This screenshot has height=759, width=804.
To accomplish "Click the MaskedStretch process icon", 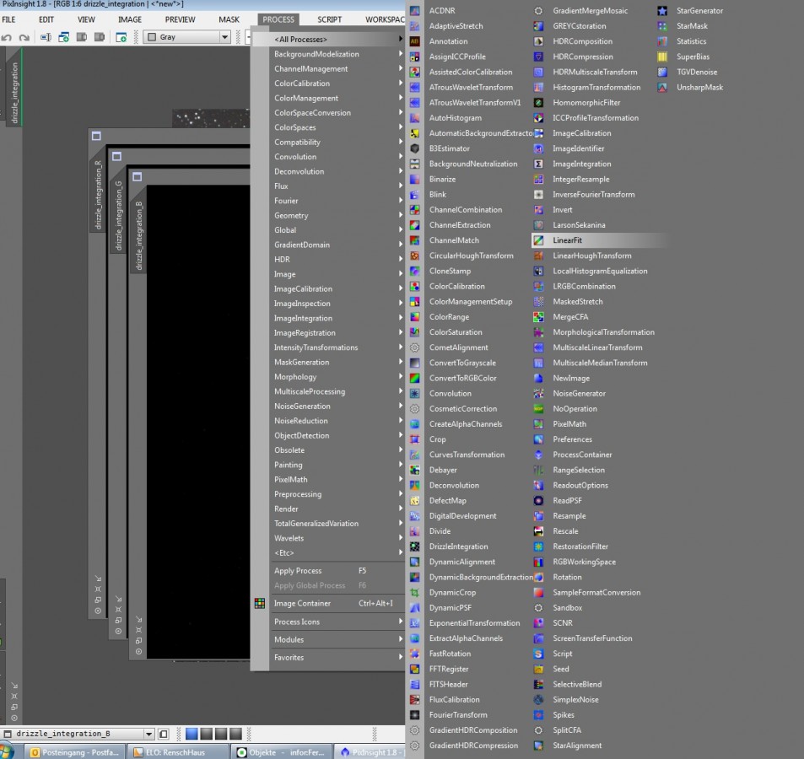I will 538,302.
